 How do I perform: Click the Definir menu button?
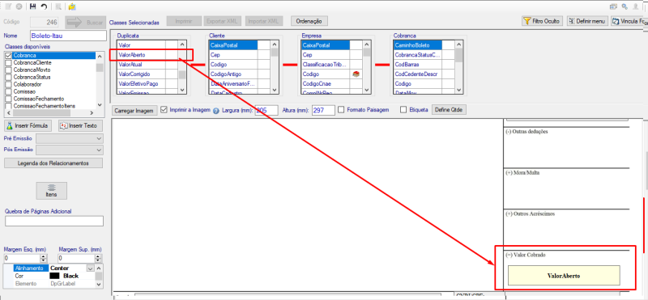click(x=587, y=21)
